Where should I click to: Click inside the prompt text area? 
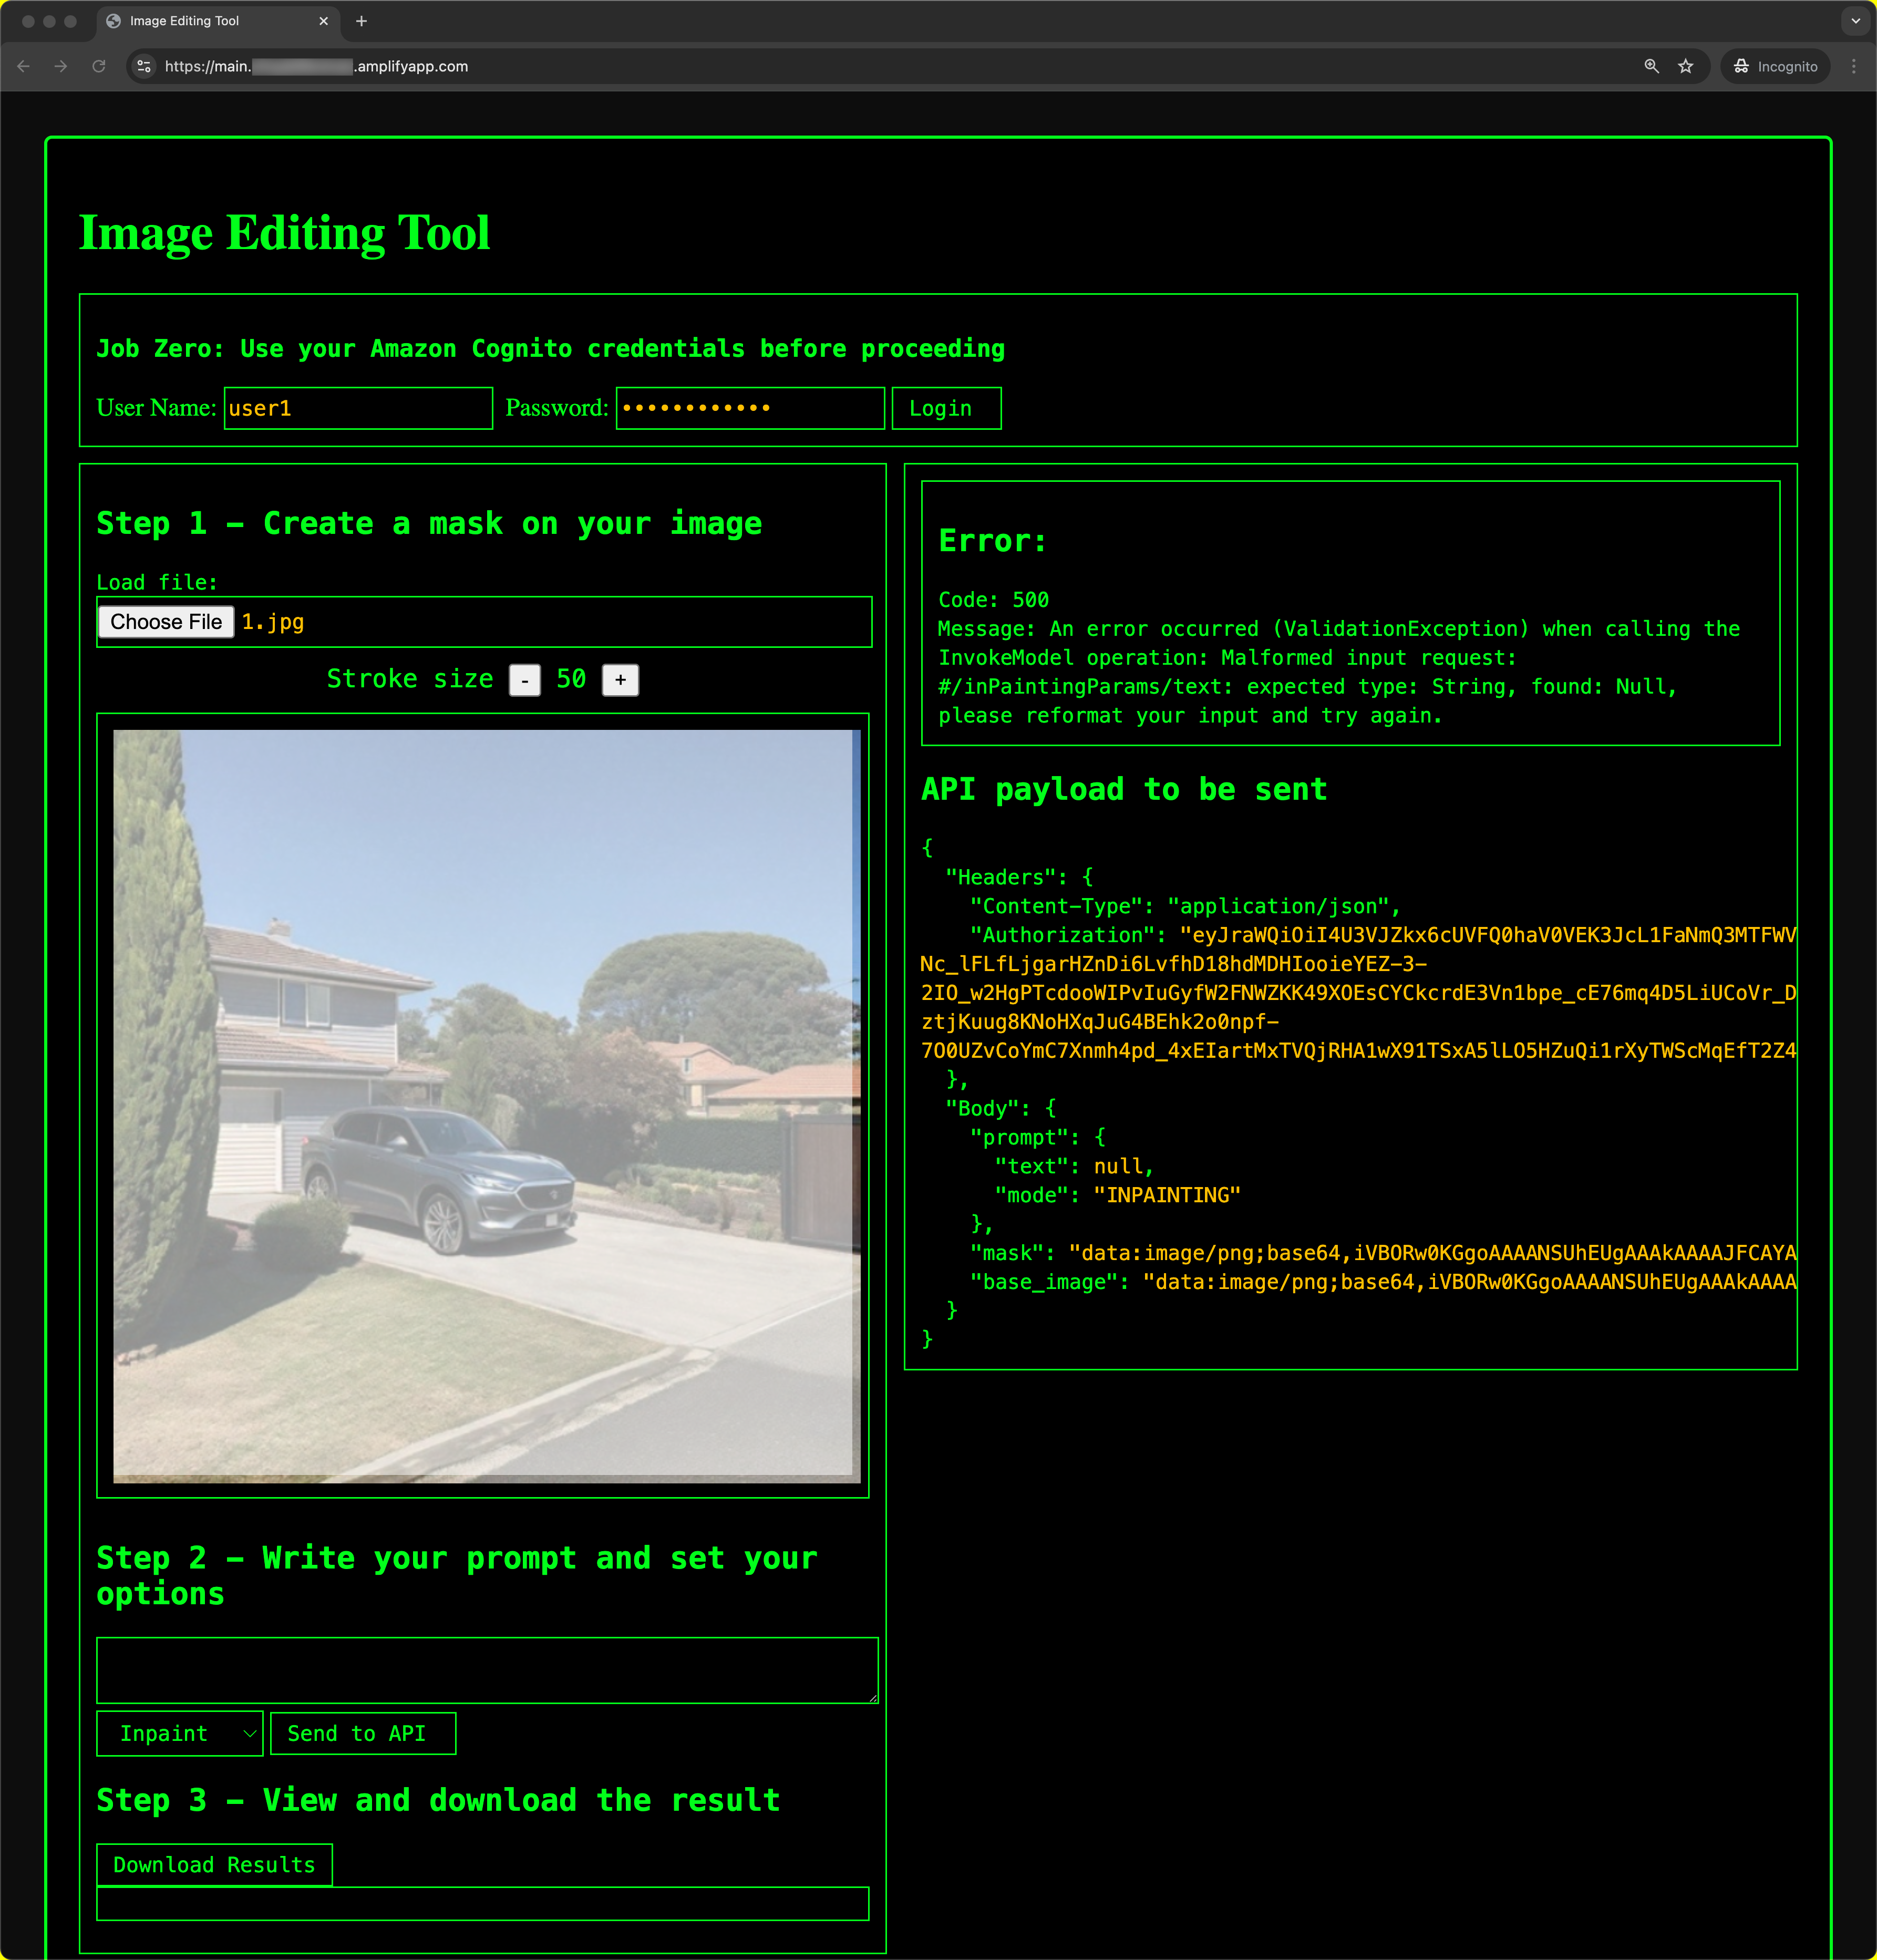click(487, 1670)
